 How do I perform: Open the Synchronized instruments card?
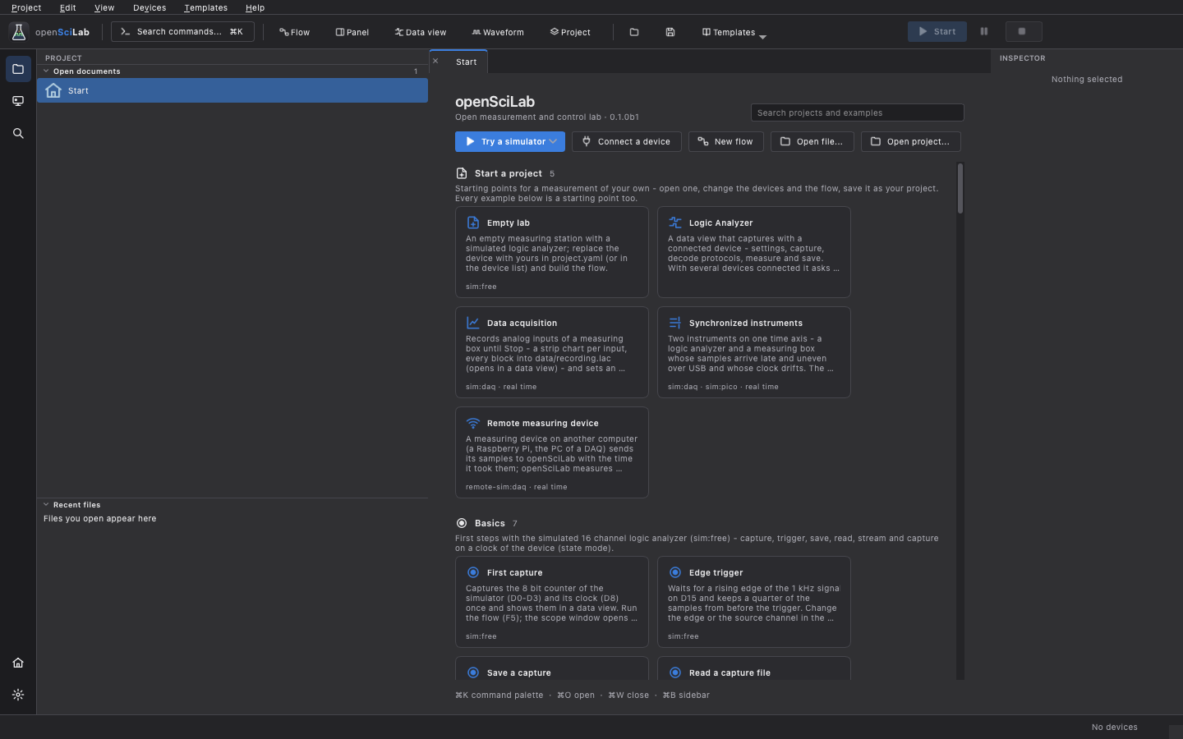pos(754,352)
